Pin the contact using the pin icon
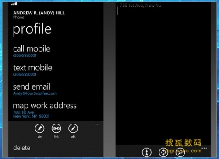The width and height of the screenshot is (219, 159). (x=39, y=128)
